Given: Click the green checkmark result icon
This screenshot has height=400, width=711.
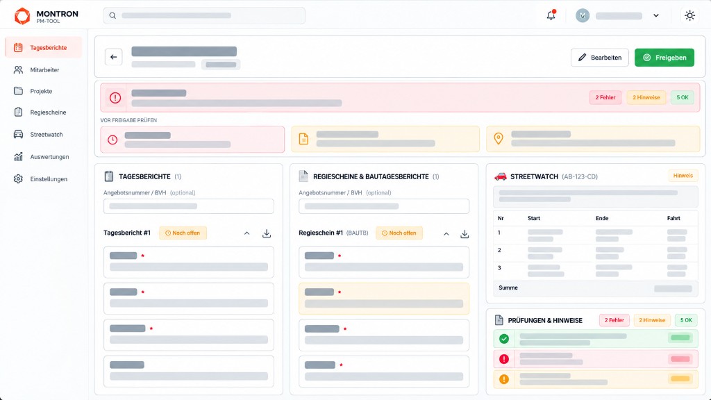Looking at the screenshot, I should (x=504, y=338).
